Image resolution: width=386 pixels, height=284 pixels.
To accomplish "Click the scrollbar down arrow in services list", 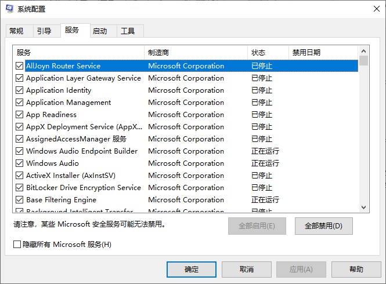I will [364, 207].
